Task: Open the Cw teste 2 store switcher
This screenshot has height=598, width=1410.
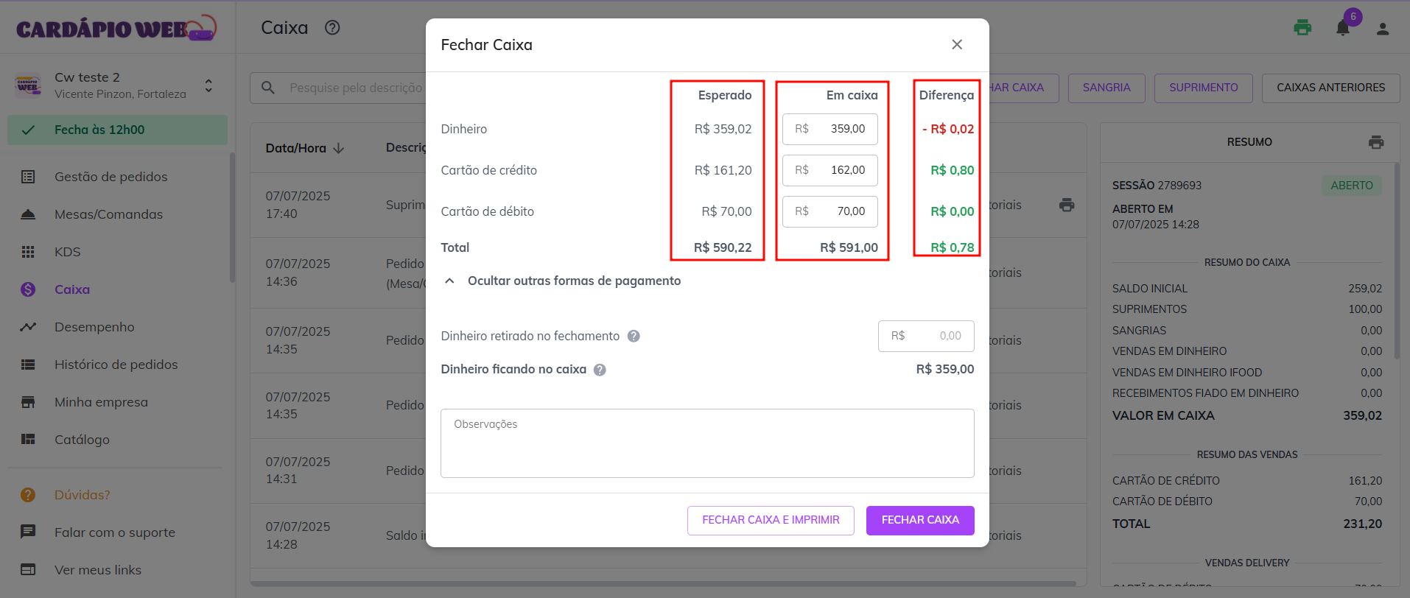Action: coord(208,86)
